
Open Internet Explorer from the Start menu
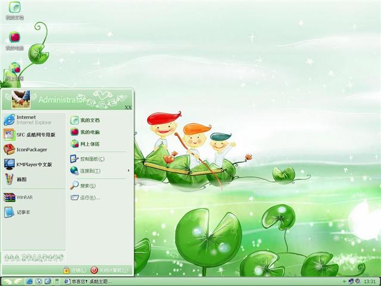pos(33,120)
